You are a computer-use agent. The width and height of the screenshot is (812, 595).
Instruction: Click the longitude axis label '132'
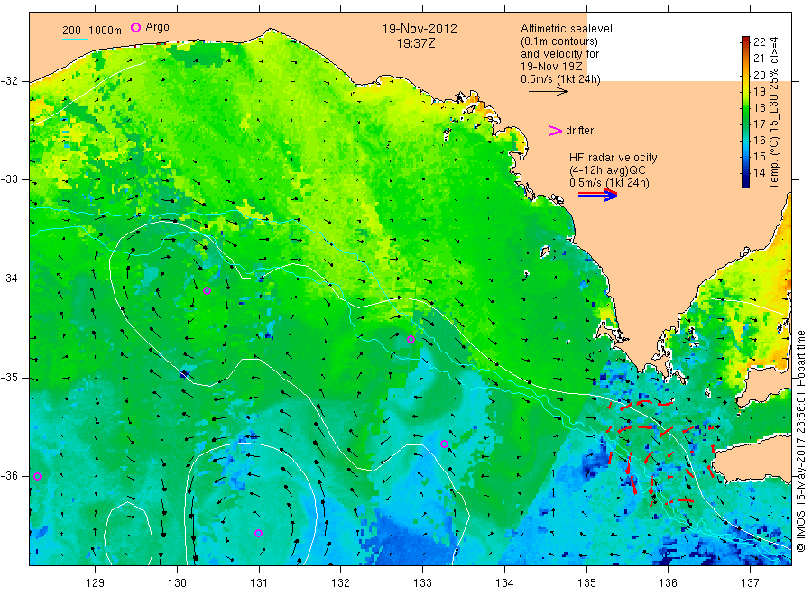point(341,583)
